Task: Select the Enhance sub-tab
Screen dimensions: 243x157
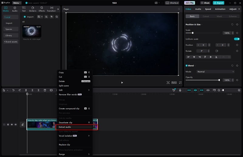Action: pyautogui.click(x=233, y=16)
